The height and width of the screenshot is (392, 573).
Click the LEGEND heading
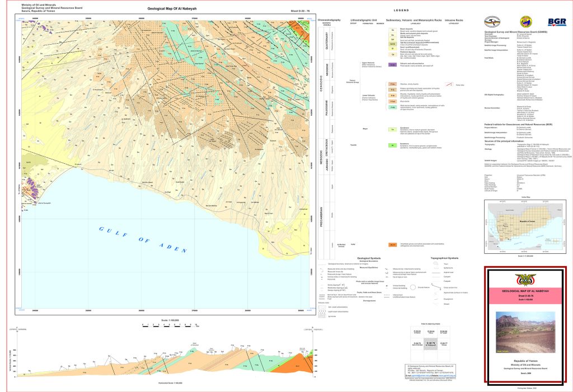point(402,11)
